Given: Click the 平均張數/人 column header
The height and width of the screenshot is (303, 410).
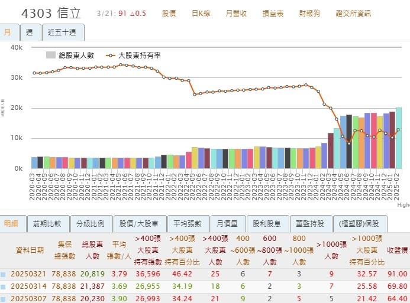Looking at the screenshot, I should click(x=119, y=250).
